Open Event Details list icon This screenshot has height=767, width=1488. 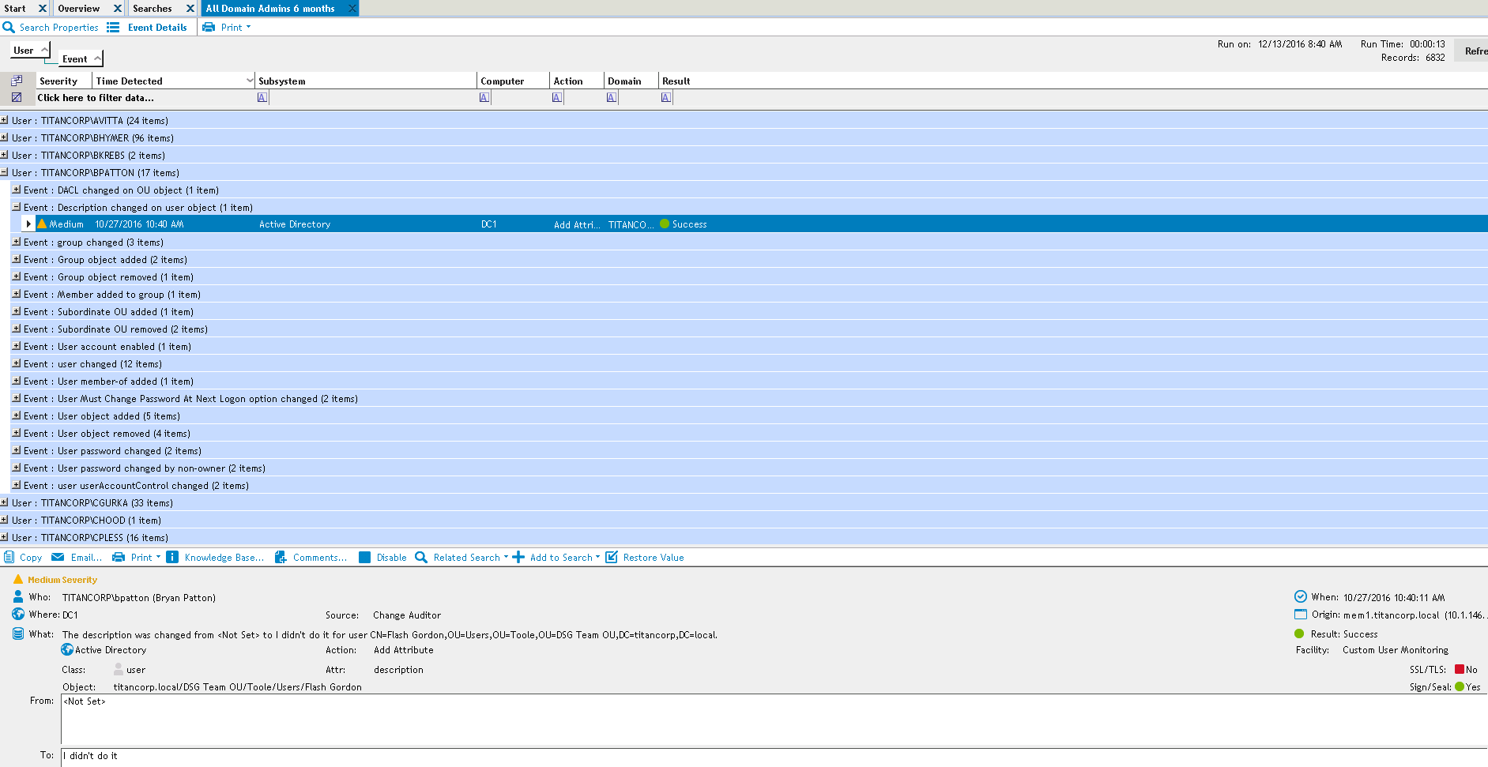pos(113,28)
